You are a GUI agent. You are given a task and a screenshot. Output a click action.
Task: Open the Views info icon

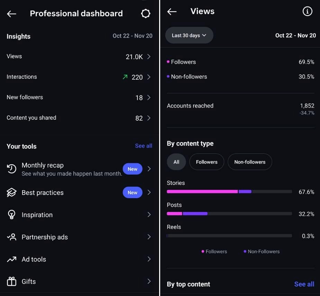tap(307, 11)
